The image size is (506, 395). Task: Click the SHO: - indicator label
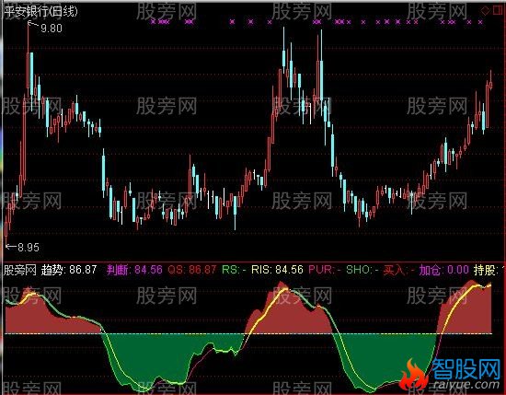tap(362, 270)
